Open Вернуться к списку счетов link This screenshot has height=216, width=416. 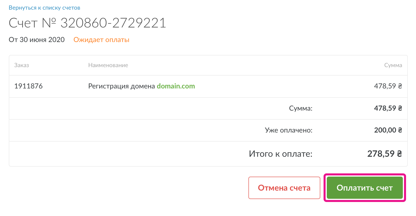[44, 8]
